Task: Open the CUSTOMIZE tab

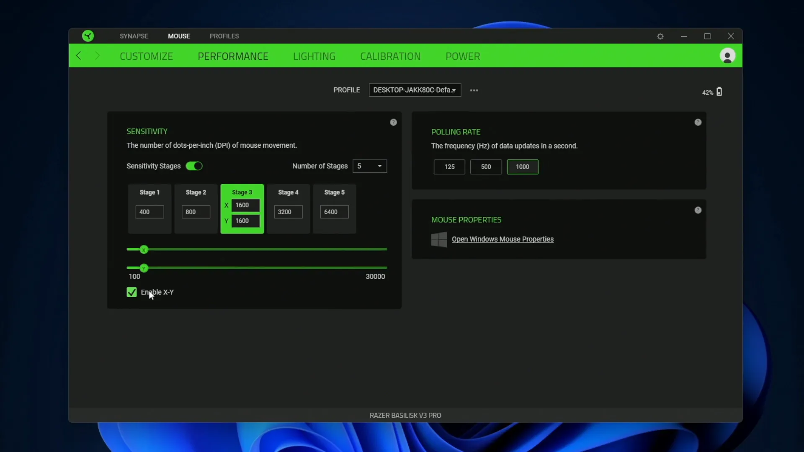Action: 146,56
